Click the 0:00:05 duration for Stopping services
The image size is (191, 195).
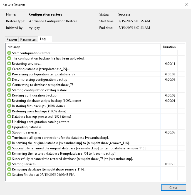pos(170,132)
